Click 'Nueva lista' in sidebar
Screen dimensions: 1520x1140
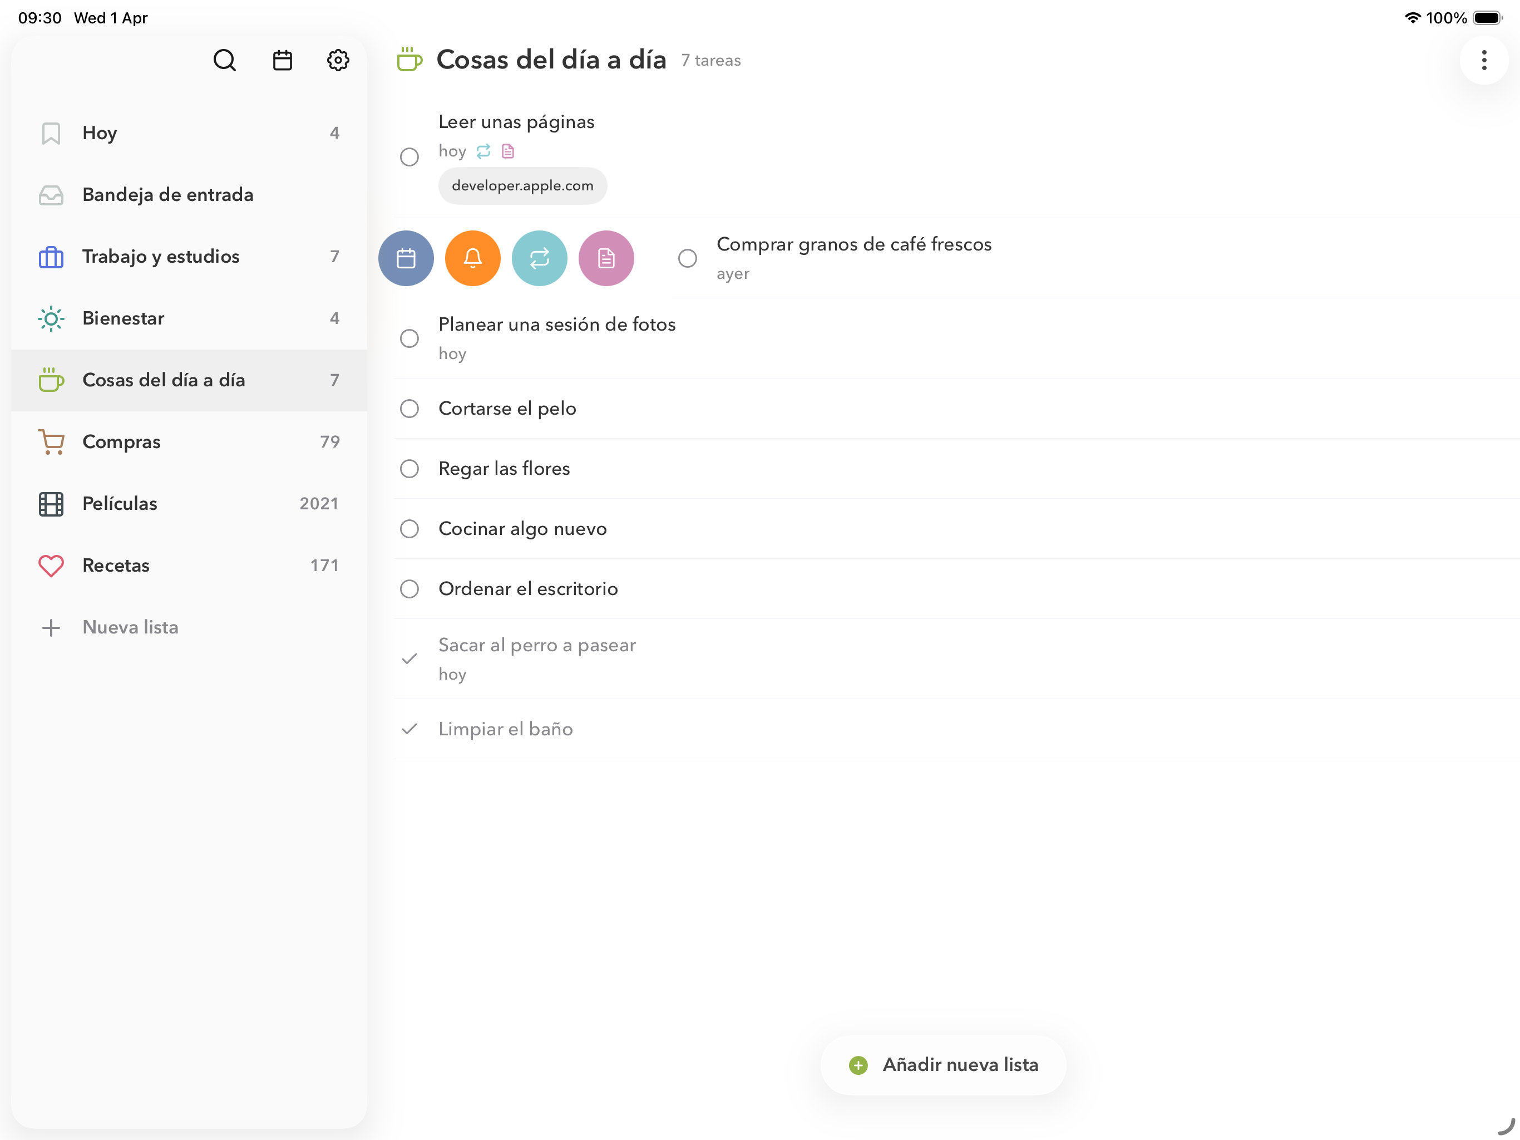[130, 627]
